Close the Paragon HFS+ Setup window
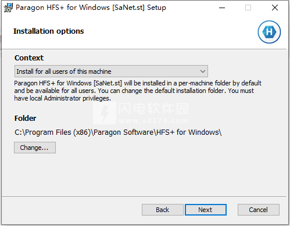The height and width of the screenshot is (226, 290). coord(275,8)
